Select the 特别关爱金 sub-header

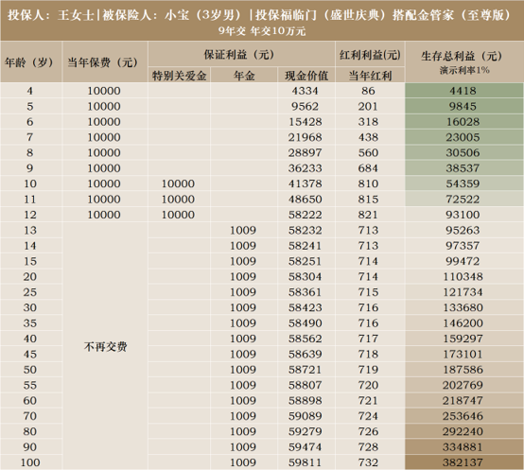[x=179, y=76]
